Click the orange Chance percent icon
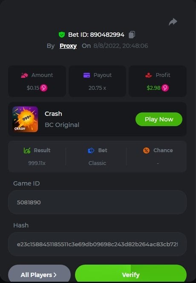 pyautogui.click(x=146, y=150)
